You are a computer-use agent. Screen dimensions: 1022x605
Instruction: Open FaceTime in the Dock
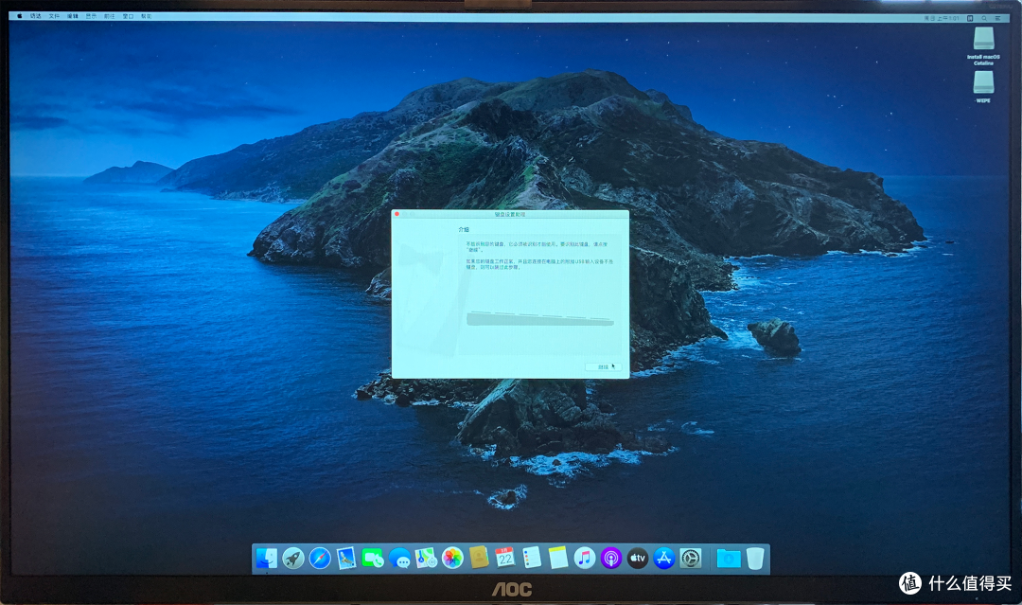373,558
